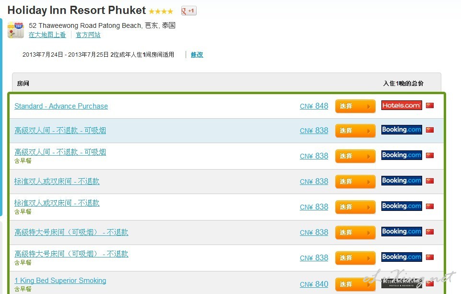Click the China flag icon next to Hotels.com

[430, 105]
